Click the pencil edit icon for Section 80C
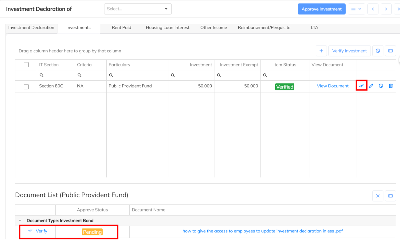The height and width of the screenshot is (249, 400). coord(371,86)
